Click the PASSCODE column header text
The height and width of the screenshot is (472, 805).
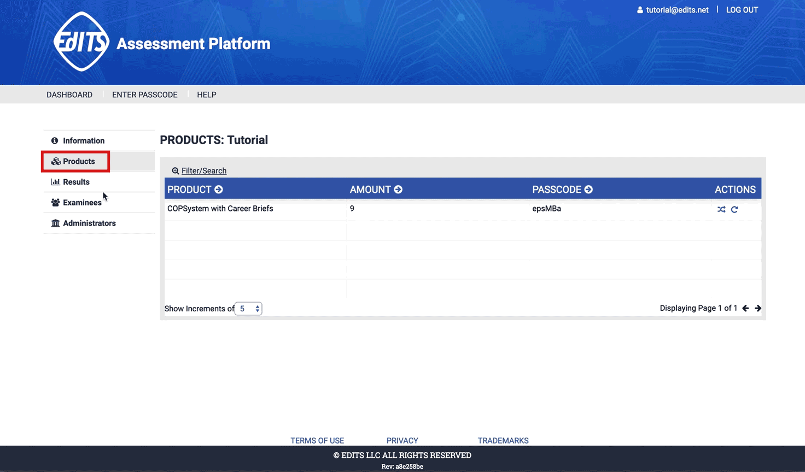coord(557,190)
